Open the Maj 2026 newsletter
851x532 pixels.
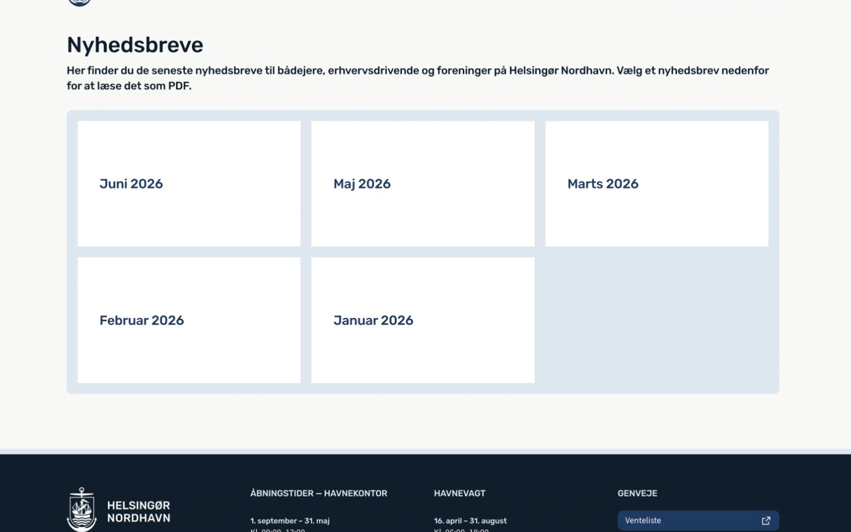423,184
